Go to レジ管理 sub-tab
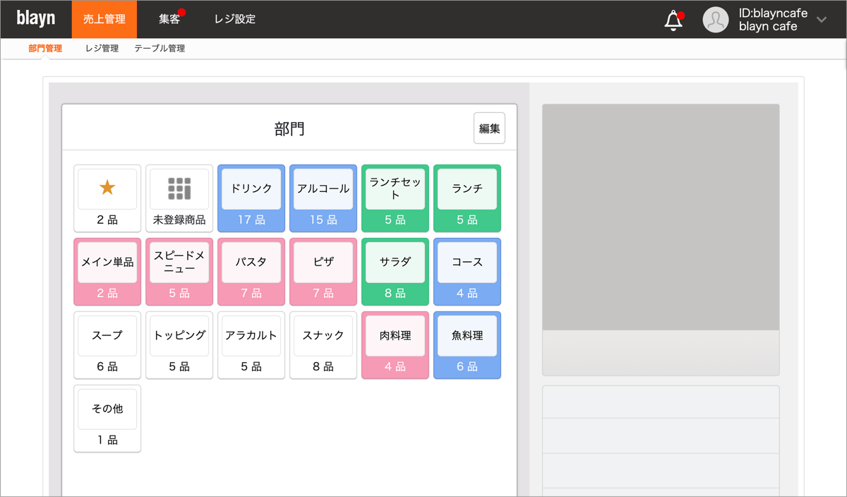 [102, 49]
